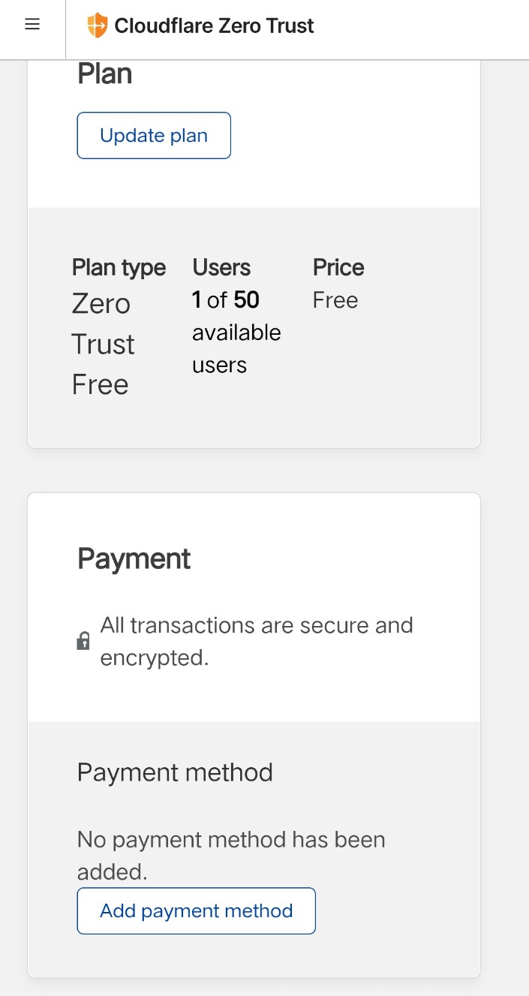Click the 'No payment method has been added' message
Image resolution: width=529 pixels, height=996 pixels.
[x=230, y=855]
